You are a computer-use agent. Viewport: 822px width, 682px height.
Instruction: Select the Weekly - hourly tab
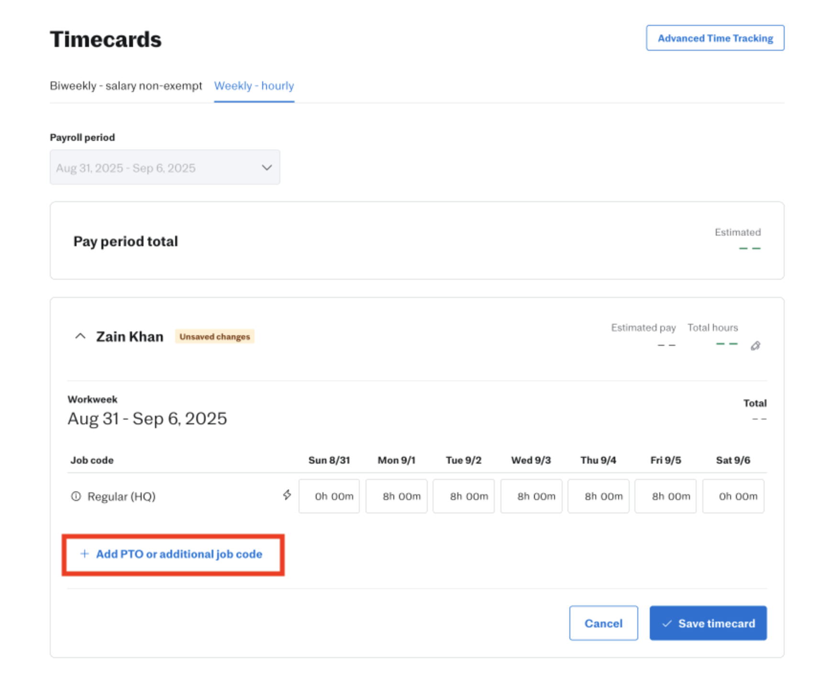click(x=254, y=86)
